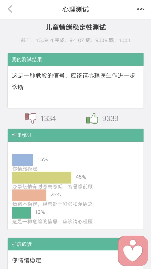The image size is (151, 269).
Task: Open the 你情绪稳定 extended reading entry
Action: click(x=26, y=260)
